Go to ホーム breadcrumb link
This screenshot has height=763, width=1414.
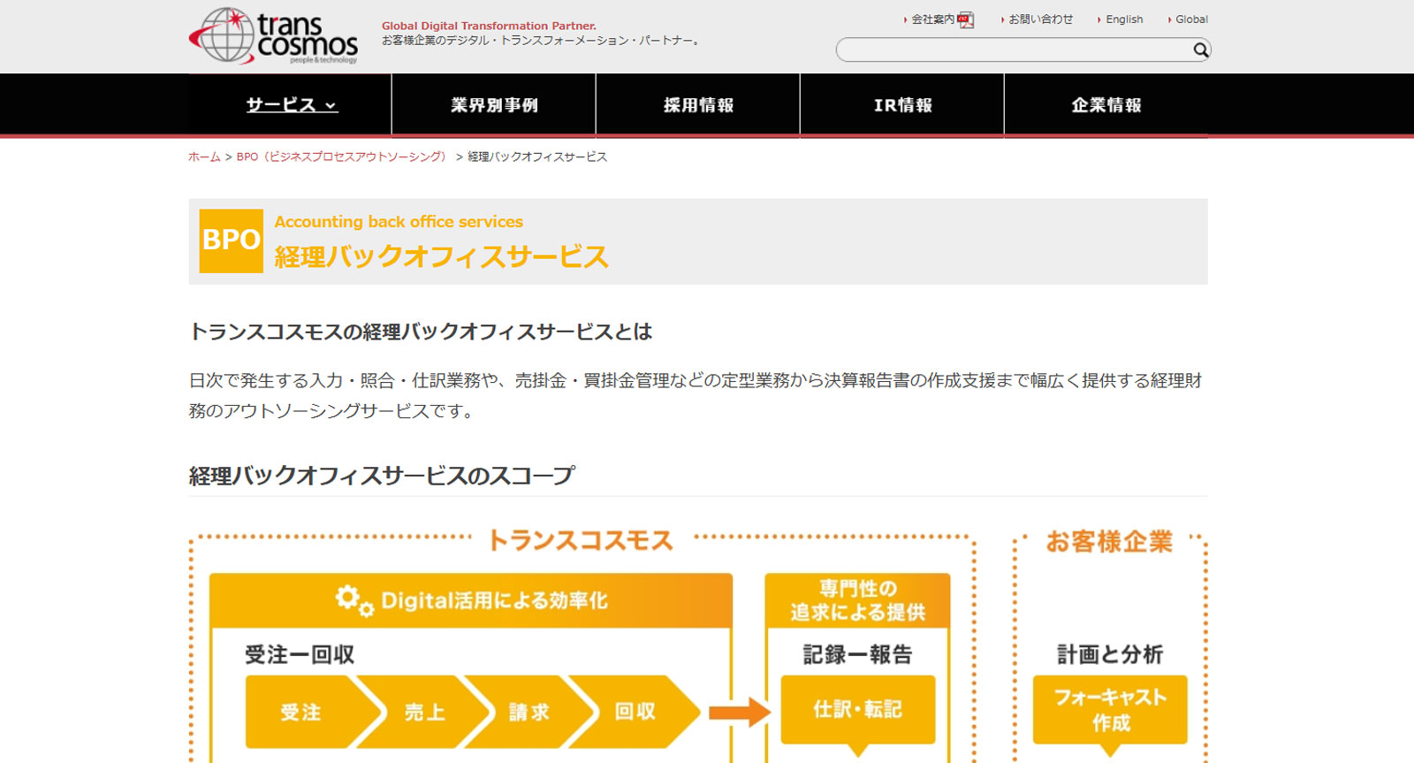[204, 156]
